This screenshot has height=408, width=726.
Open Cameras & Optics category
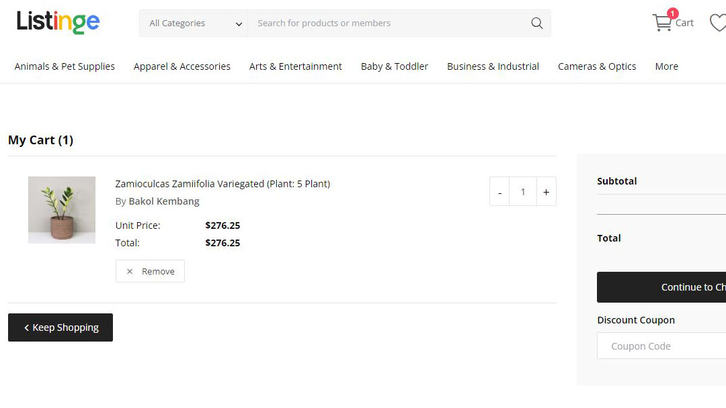(597, 66)
